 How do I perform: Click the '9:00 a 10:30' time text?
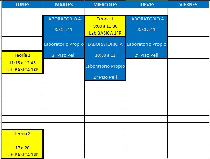[x=105, y=26]
